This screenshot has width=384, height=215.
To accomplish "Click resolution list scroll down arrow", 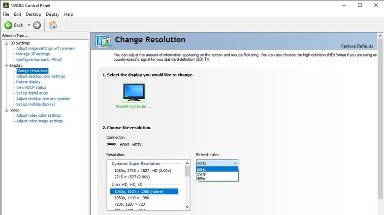I will coord(188,207).
